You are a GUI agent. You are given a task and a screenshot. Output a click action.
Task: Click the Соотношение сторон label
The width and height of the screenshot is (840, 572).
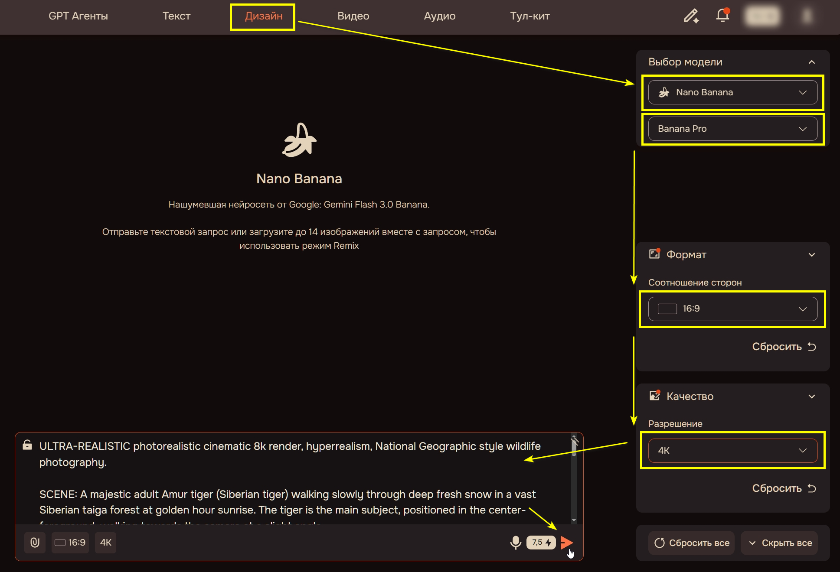(x=695, y=283)
